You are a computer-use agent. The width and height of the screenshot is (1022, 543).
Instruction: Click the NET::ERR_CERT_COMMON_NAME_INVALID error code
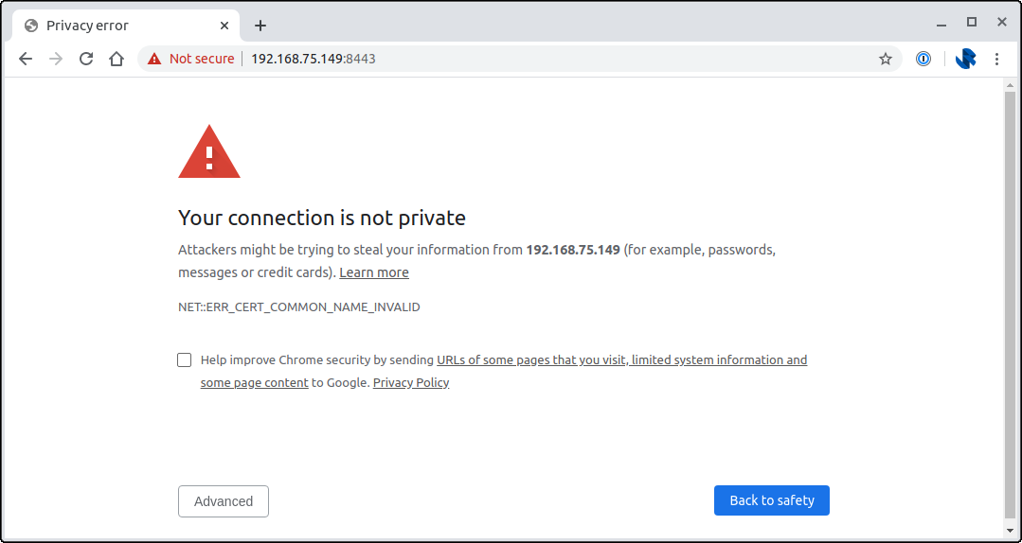[x=299, y=307]
